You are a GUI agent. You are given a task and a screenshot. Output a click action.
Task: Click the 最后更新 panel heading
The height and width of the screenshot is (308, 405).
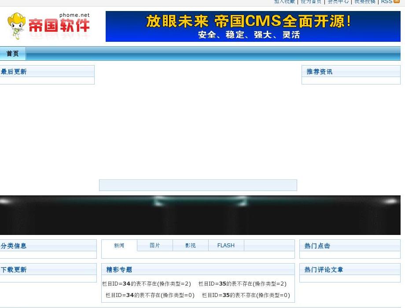point(14,72)
